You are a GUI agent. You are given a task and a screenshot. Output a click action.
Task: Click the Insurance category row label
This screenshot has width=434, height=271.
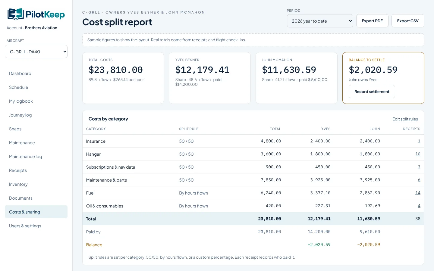(x=96, y=141)
